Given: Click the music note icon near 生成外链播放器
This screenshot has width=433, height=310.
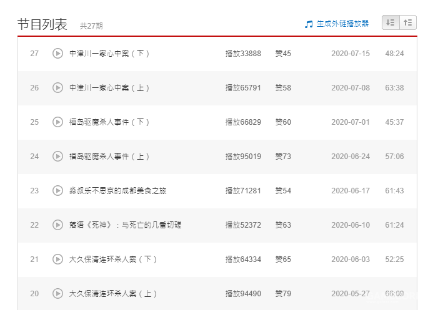Looking at the screenshot, I should (308, 24).
